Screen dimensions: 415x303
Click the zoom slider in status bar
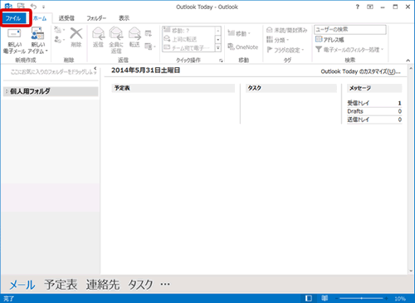point(361,298)
